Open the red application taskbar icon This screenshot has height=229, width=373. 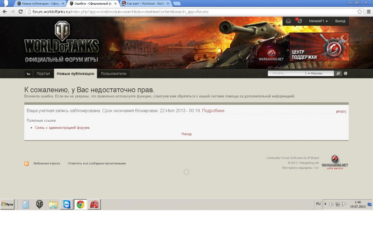point(94,204)
